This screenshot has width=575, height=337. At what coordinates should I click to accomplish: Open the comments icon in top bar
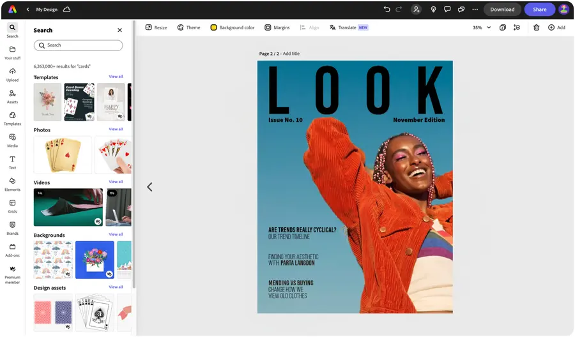coord(447,10)
